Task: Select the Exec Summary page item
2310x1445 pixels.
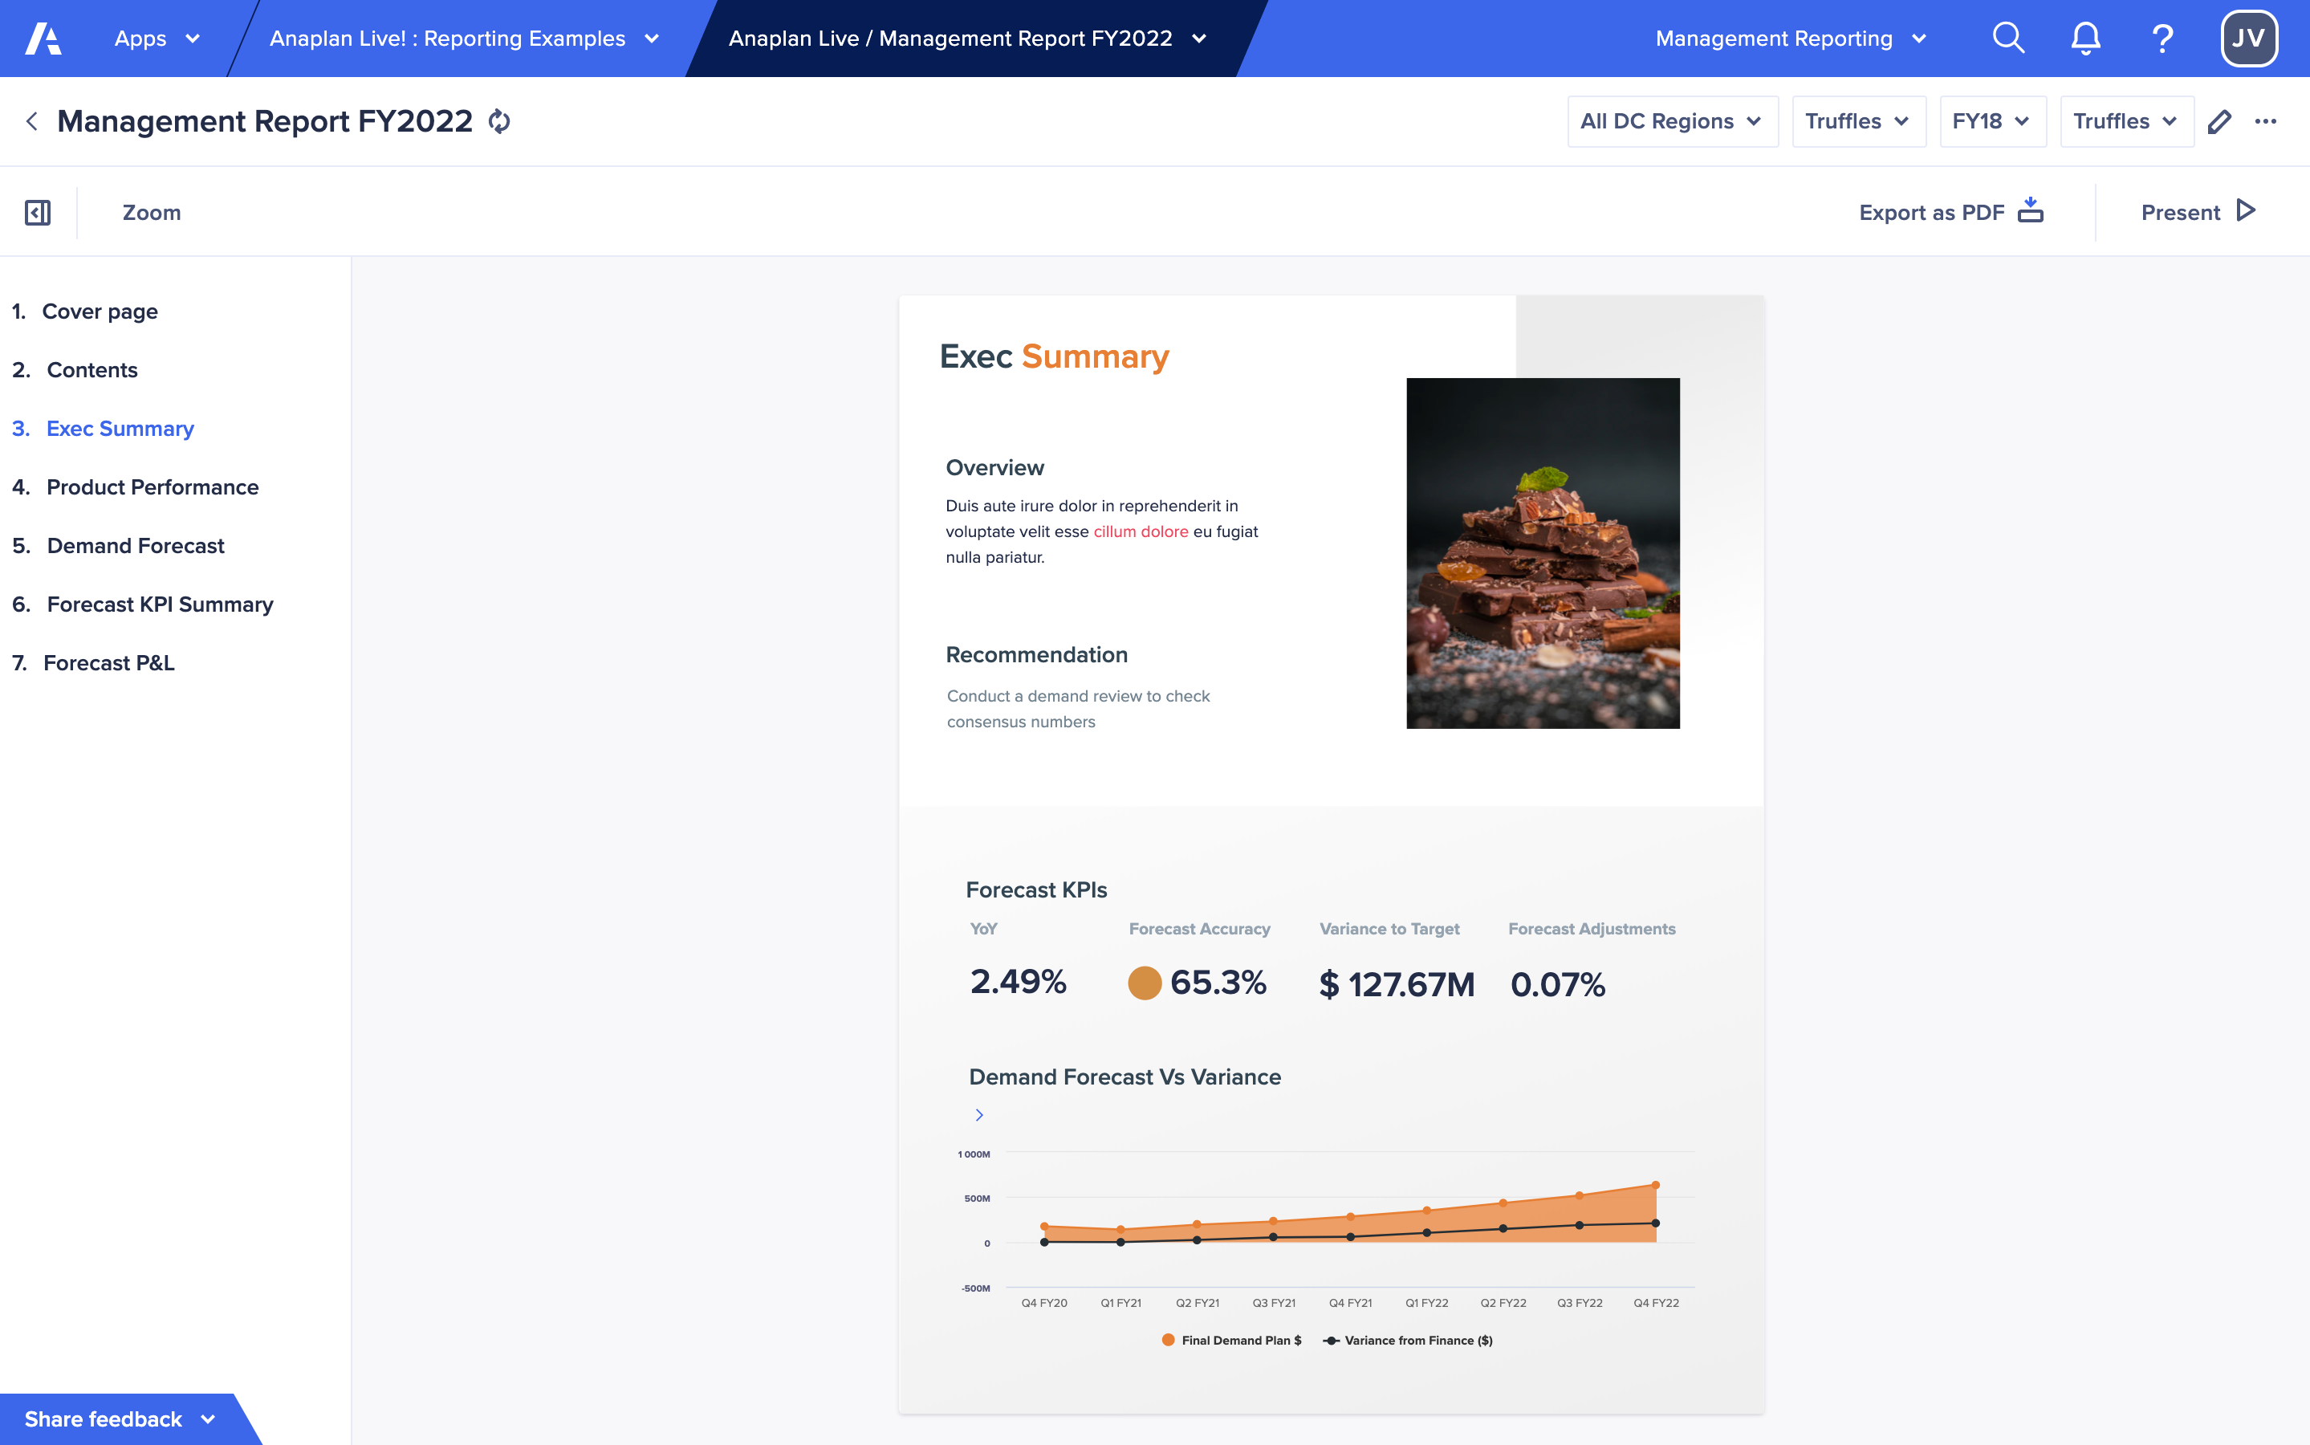Action: [x=120, y=428]
